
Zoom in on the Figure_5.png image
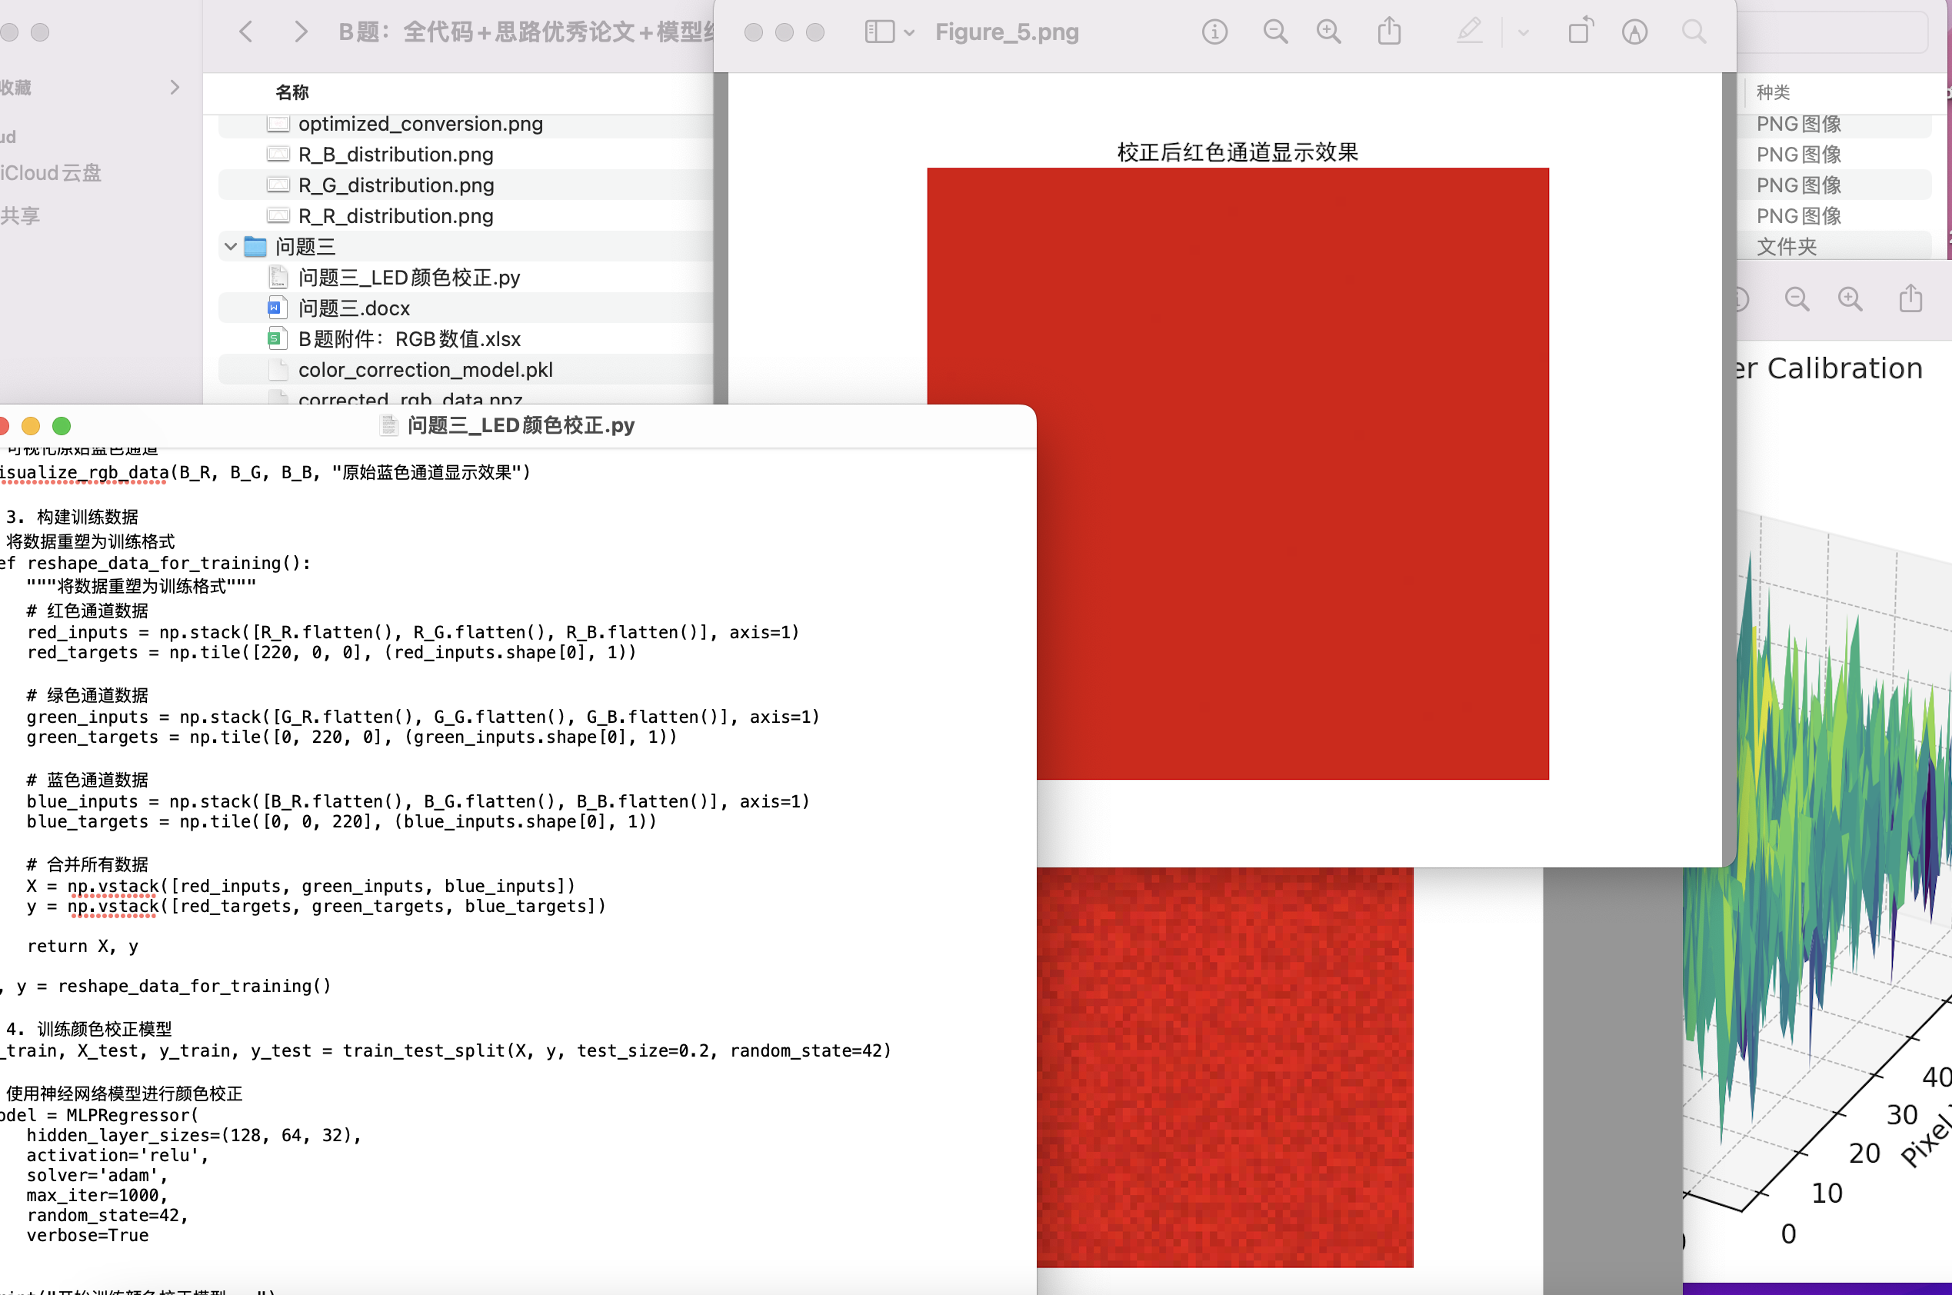pyautogui.click(x=1328, y=32)
